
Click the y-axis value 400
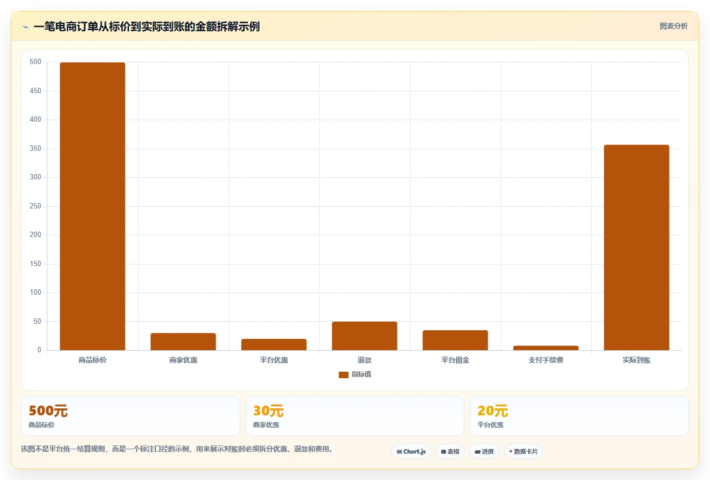point(36,120)
